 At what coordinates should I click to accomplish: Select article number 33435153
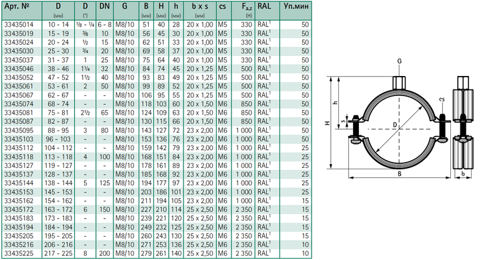[19, 192]
